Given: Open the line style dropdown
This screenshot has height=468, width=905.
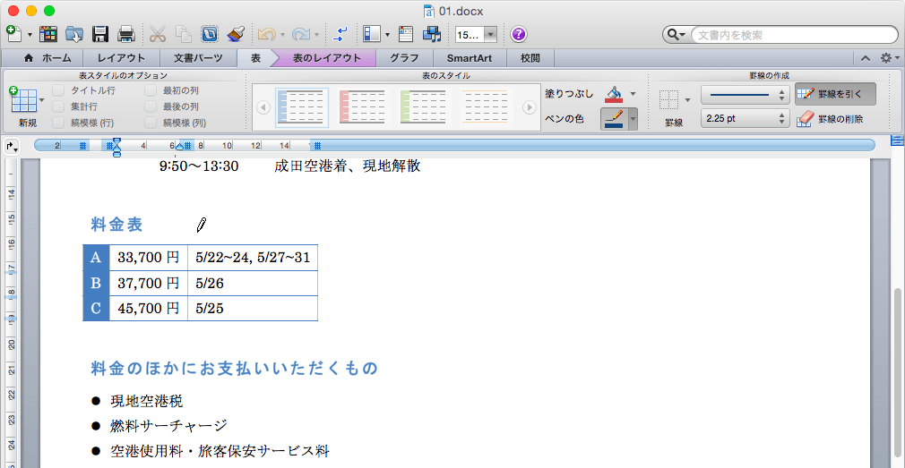Looking at the screenshot, I should pyautogui.click(x=746, y=94).
